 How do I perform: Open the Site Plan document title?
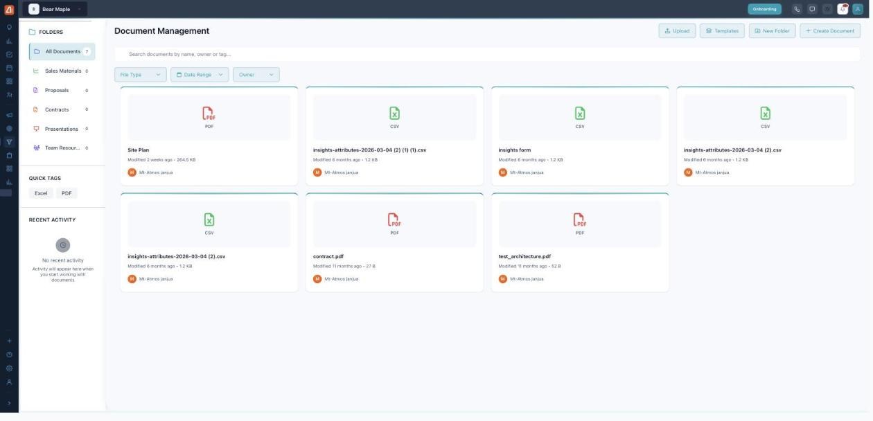[139, 150]
